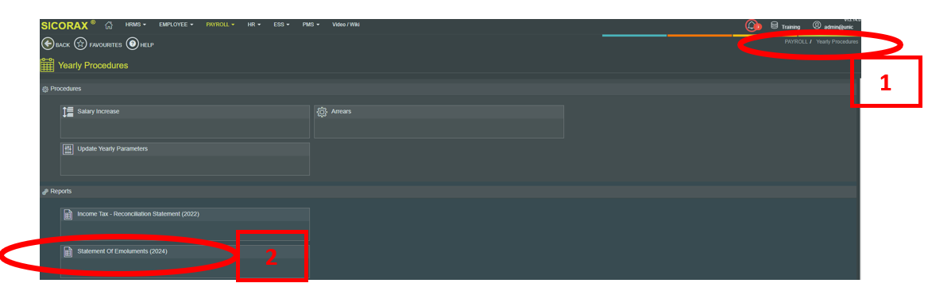The image size is (928, 306).
Task: Open the admin user profile icon
Action: 817,25
